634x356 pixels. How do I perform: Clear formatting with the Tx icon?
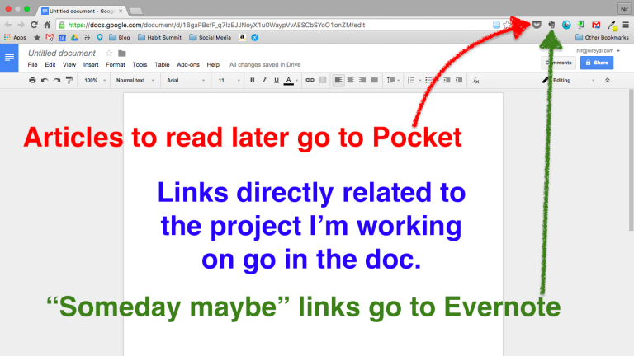point(475,80)
